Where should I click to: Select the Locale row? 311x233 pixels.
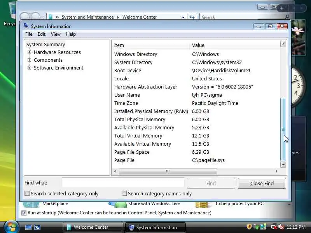point(196,78)
